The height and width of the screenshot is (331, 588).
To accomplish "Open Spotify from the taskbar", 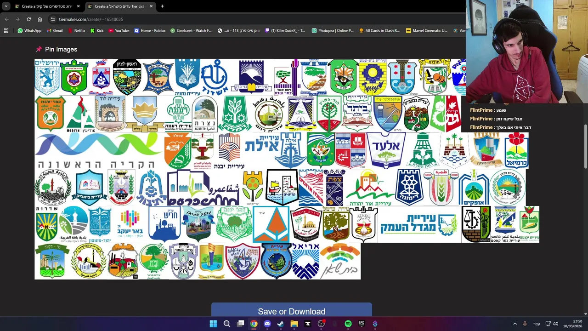I will pos(348,324).
